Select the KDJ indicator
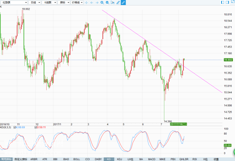Screen dimensions: 235x161 [x=119, y=159]
